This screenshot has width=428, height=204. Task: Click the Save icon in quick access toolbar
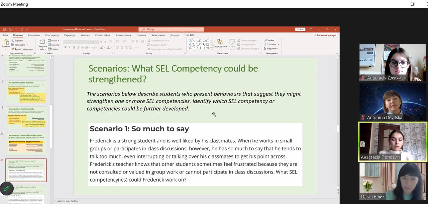[x=5, y=29]
